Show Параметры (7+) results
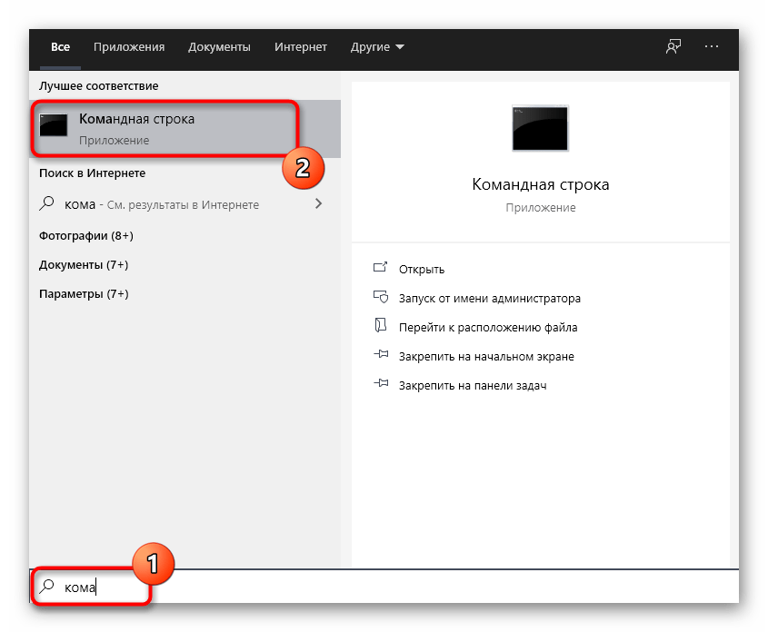 84,294
